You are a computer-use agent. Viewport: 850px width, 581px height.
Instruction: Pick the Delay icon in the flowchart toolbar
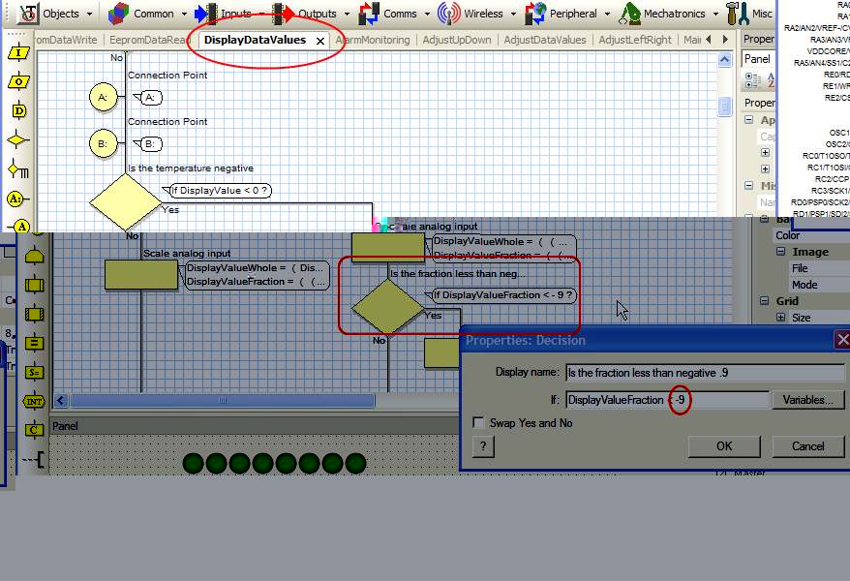19,111
